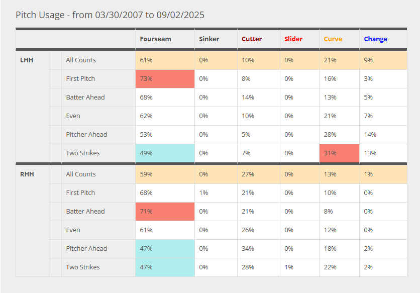Click the Fourseam column header
The height and width of the screenshot is (293, 420).
tap(155, 39)
